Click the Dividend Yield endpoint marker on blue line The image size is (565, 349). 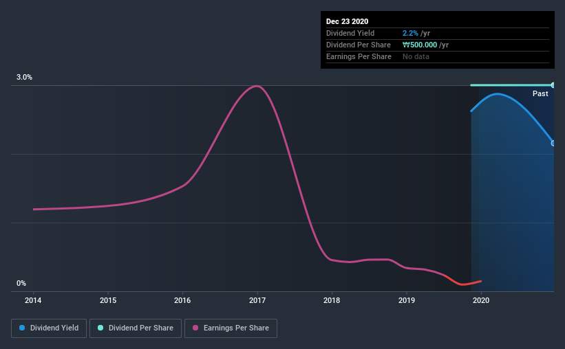pos(553,143)
